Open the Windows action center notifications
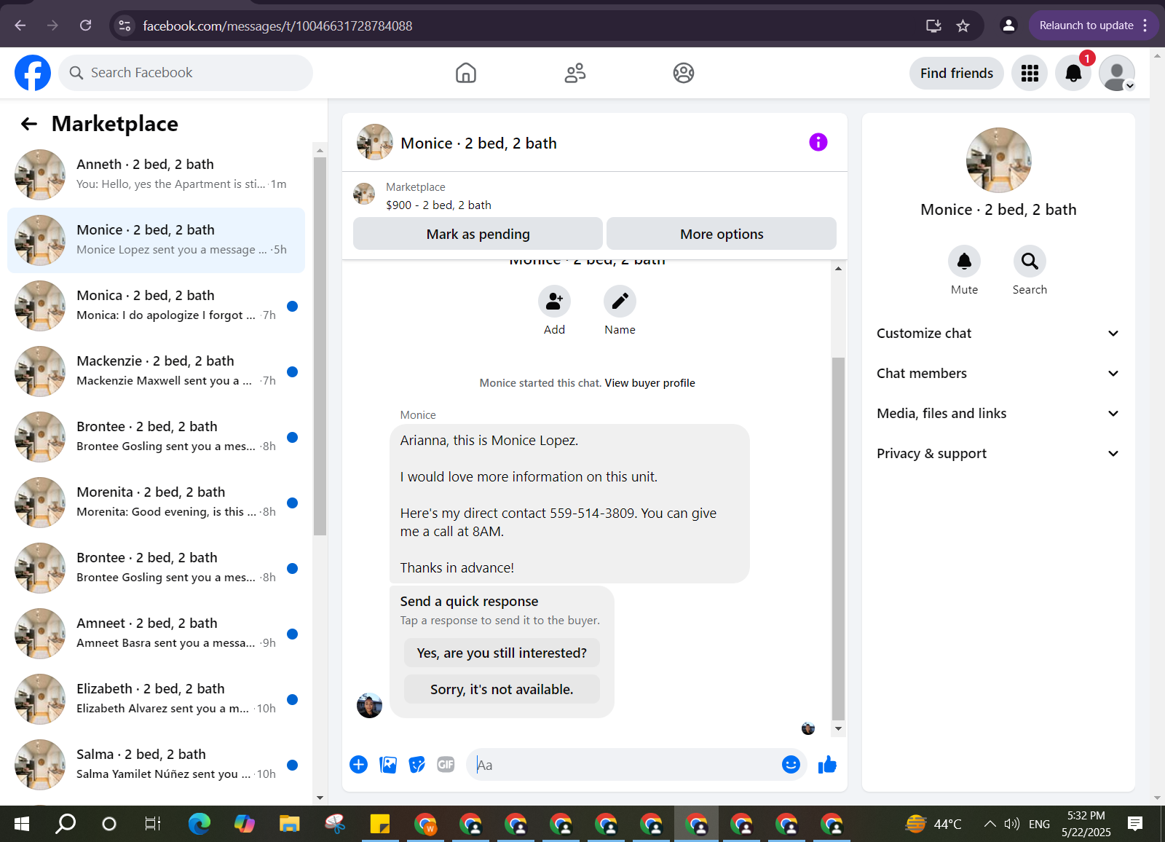The width and height of the screenshot is (1165, 842). coord(1134,824)
